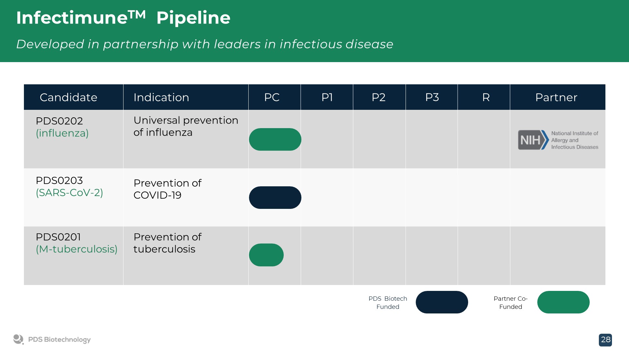Image resolution: width=629 pixels, height=353 pixels.
Task: Click the P2 column header
Action: pyautogui.click(x=378, y=97)
